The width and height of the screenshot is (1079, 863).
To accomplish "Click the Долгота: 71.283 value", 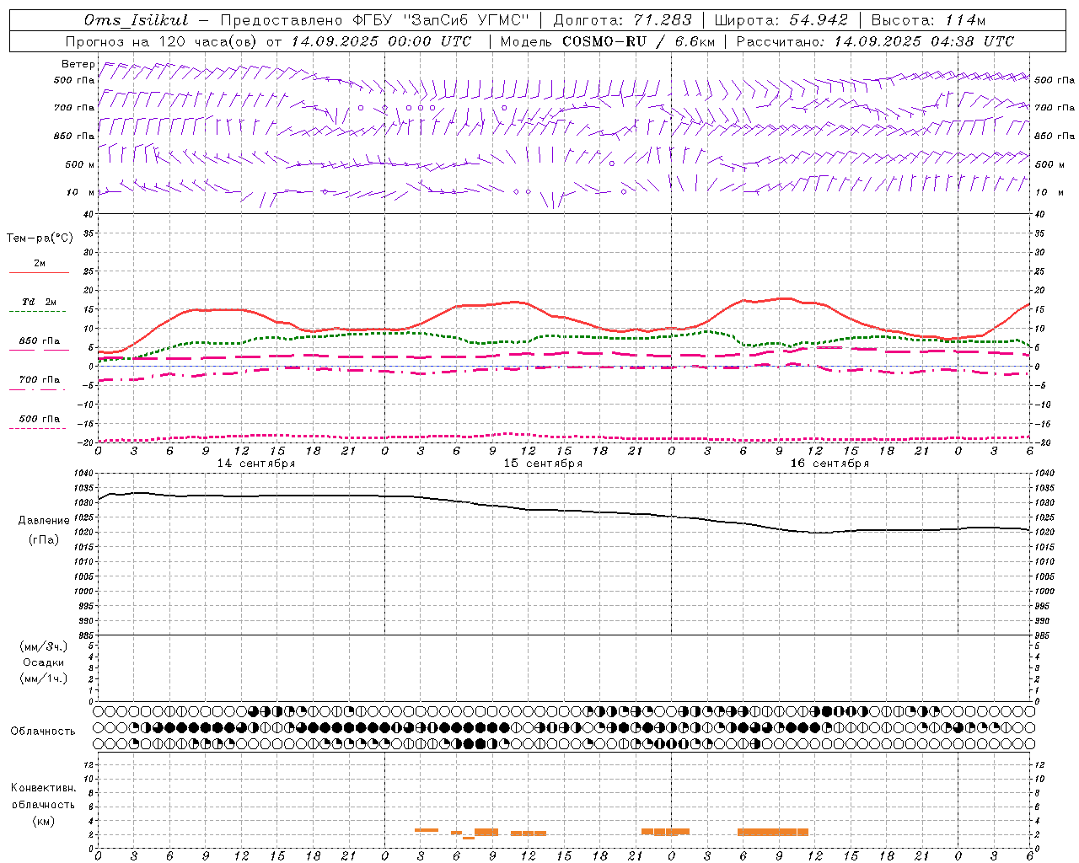I will [x=622, y=20].
